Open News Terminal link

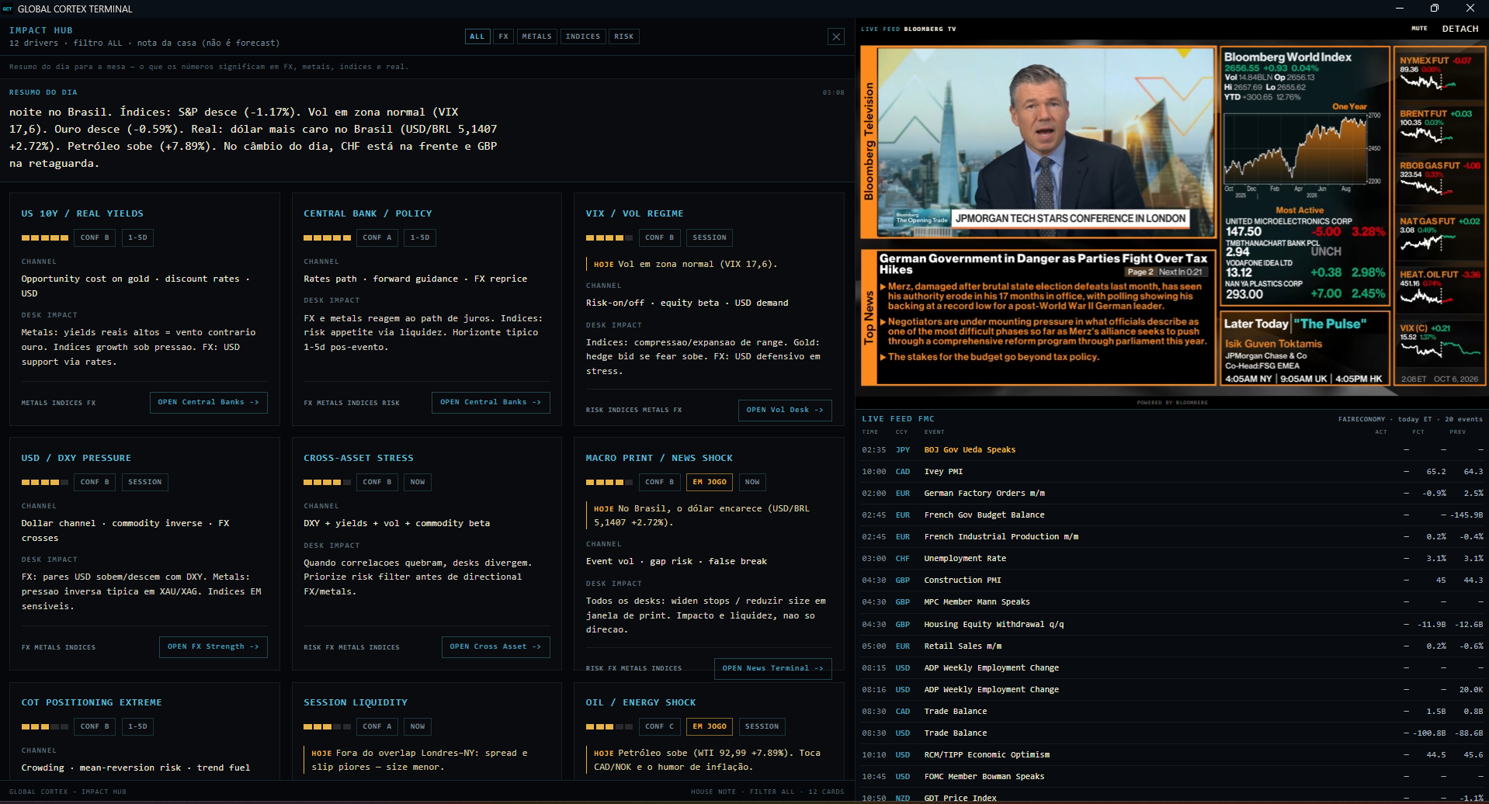coord(772,668)
